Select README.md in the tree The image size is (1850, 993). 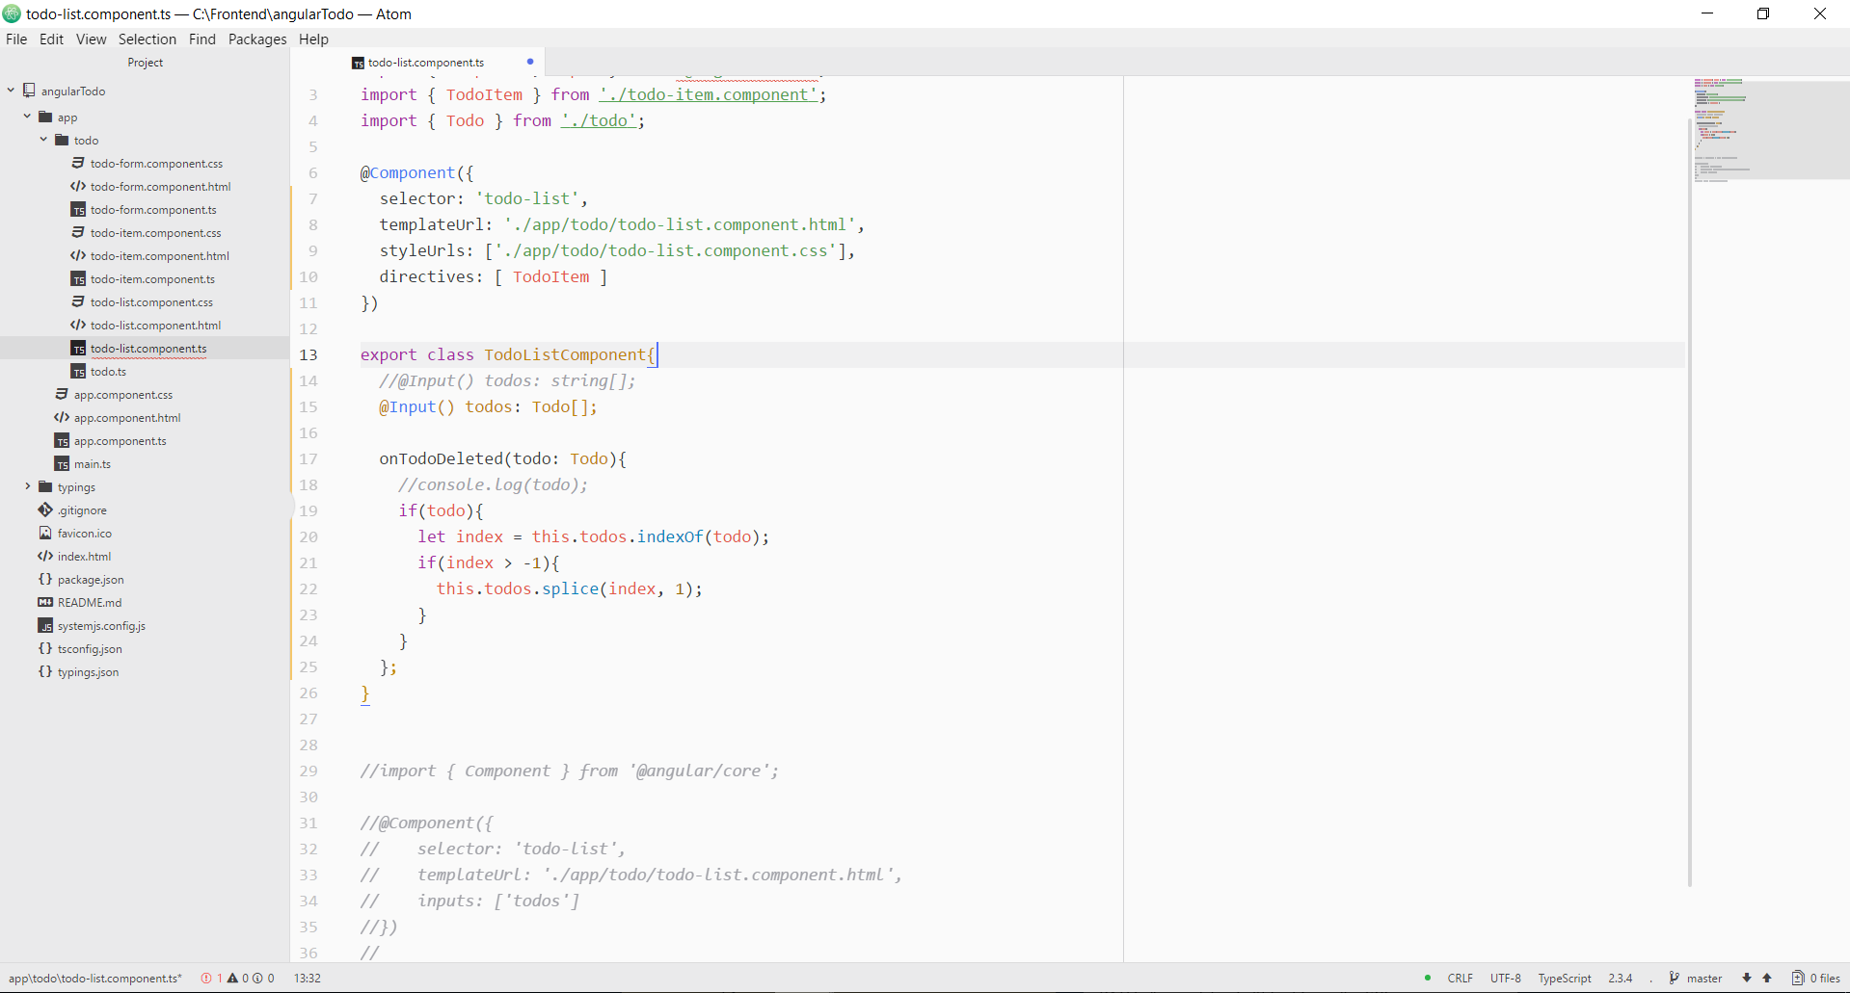(x=89, y=602)
